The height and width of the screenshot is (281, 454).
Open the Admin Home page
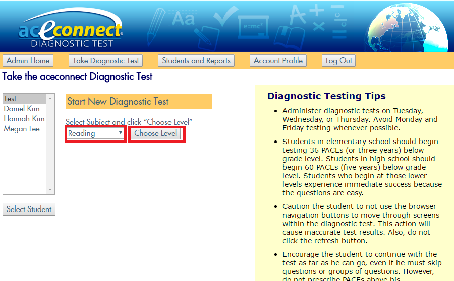(28, 61)
